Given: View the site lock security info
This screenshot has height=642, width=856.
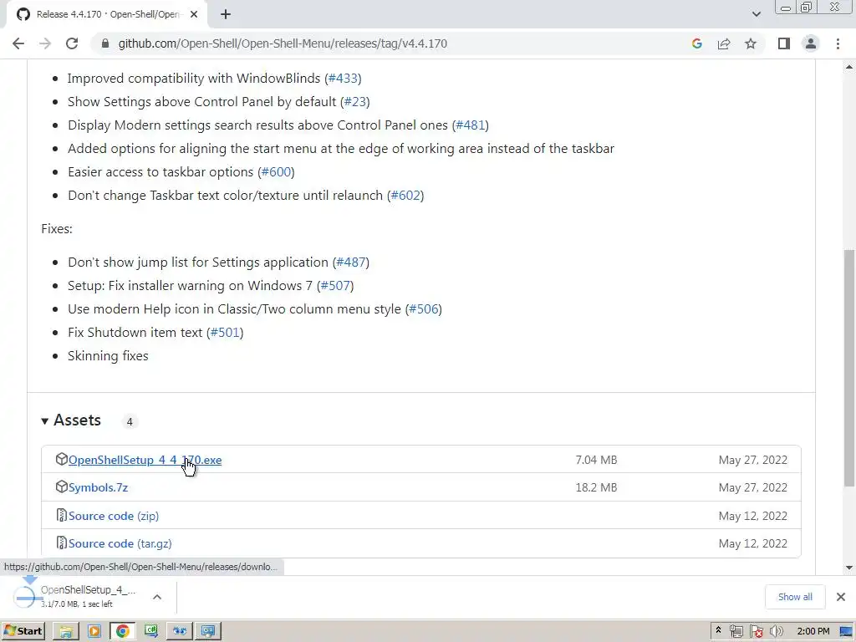Looking at the screenshot, I should [x=104, y=43].
